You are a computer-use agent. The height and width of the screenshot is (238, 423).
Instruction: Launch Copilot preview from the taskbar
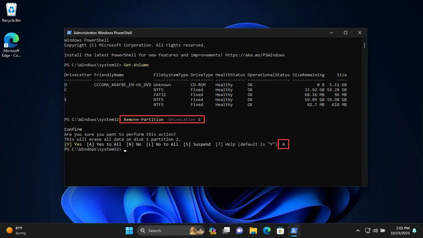(212, 231)
